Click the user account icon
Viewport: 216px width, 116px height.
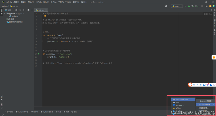(166, 6)
